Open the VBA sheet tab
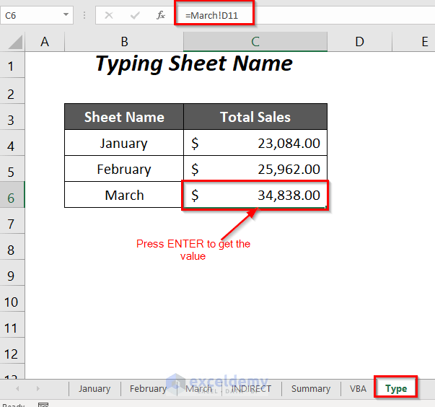This screenshot has width=435, height=407. point(358,389)
